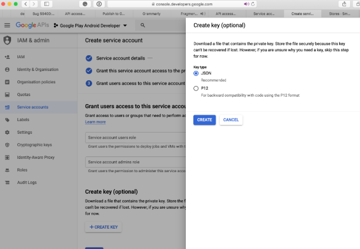
Task: Click the Audit Logs icon
Action: click(8, 183)
